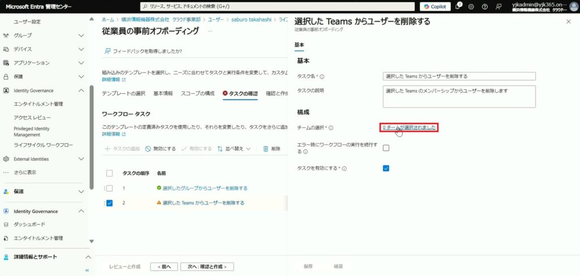Click フィードバックを取得しましたか? feedback link
Viewport: 580px width, 276px height.
[x=143, y=51]
